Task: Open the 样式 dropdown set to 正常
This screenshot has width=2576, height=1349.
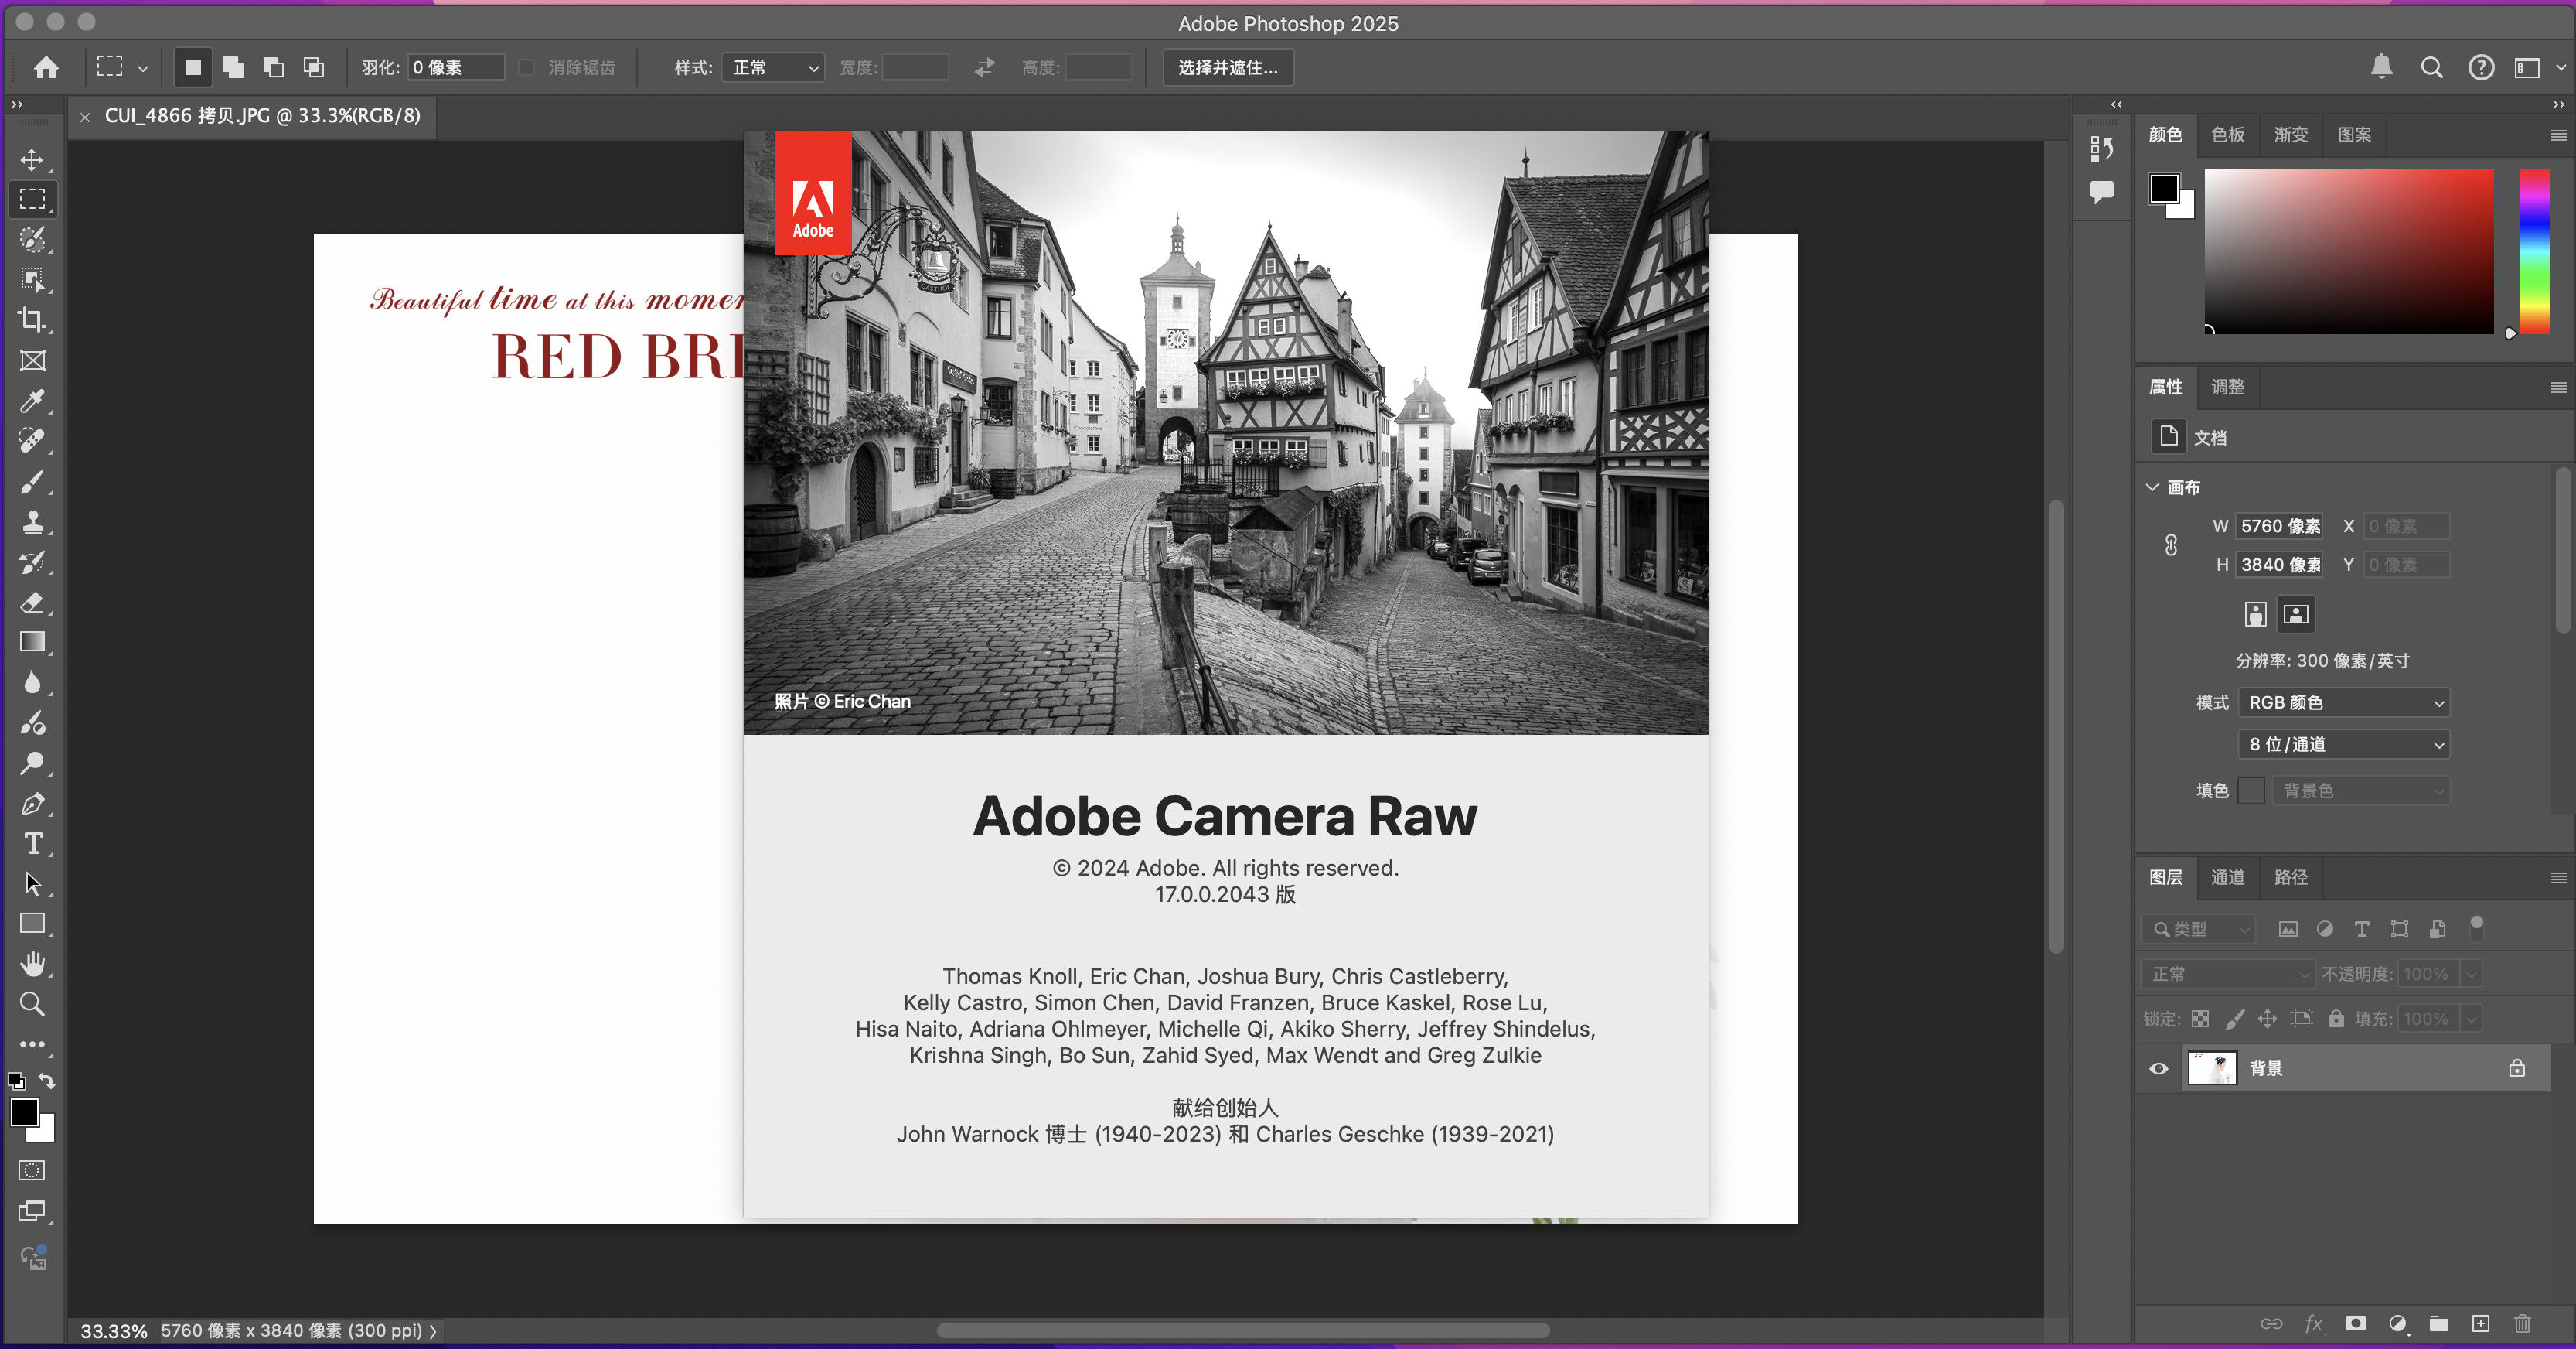Action: (x=773, y=67)
